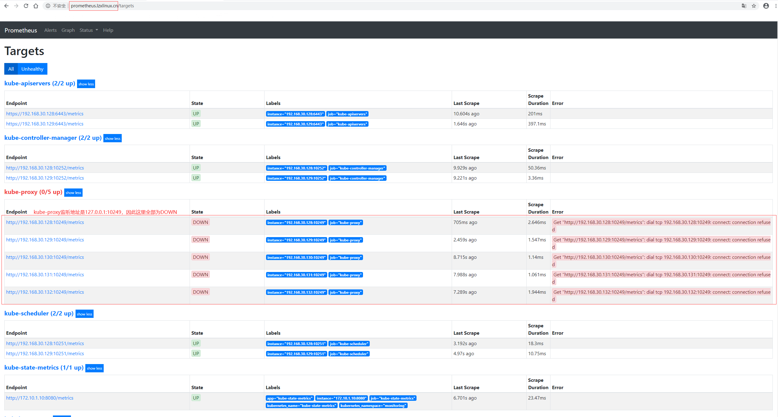Click the Prometheus brand link
Viewport: 778px width, 417px height.
(x=21, y=30)
